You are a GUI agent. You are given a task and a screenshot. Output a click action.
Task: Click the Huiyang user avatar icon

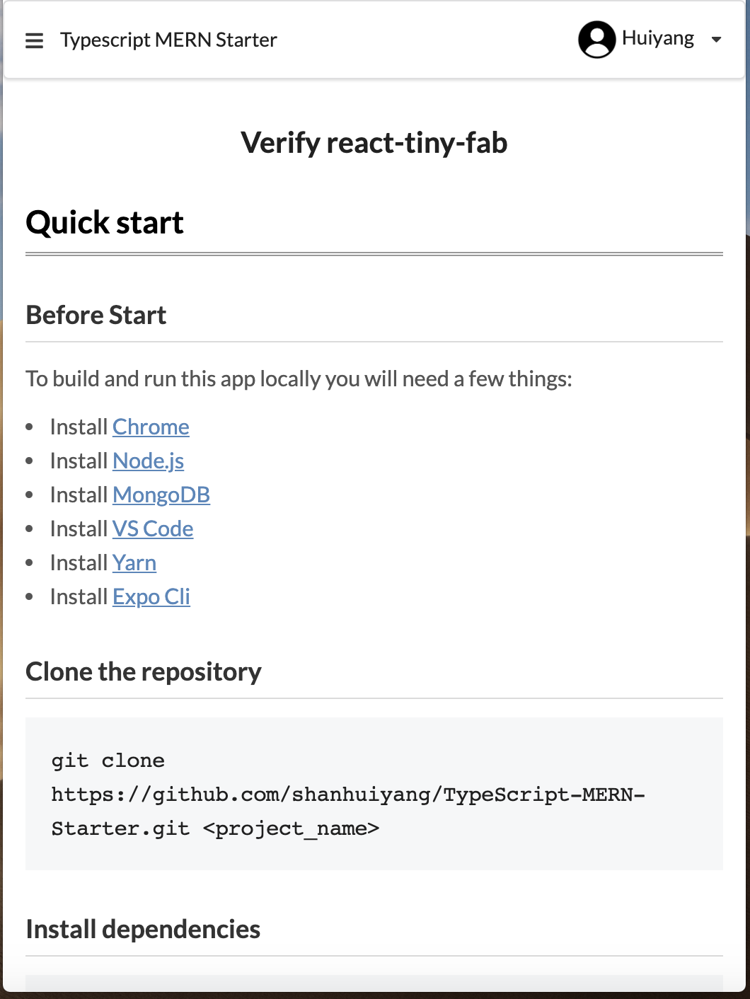coord(596,40)
